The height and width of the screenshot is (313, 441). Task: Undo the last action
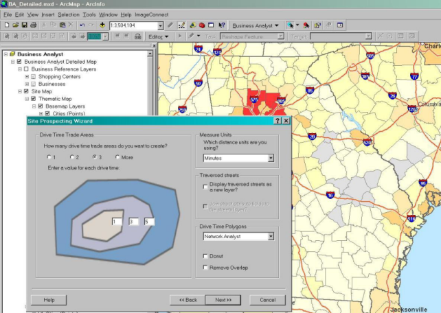tap(82, 25)
